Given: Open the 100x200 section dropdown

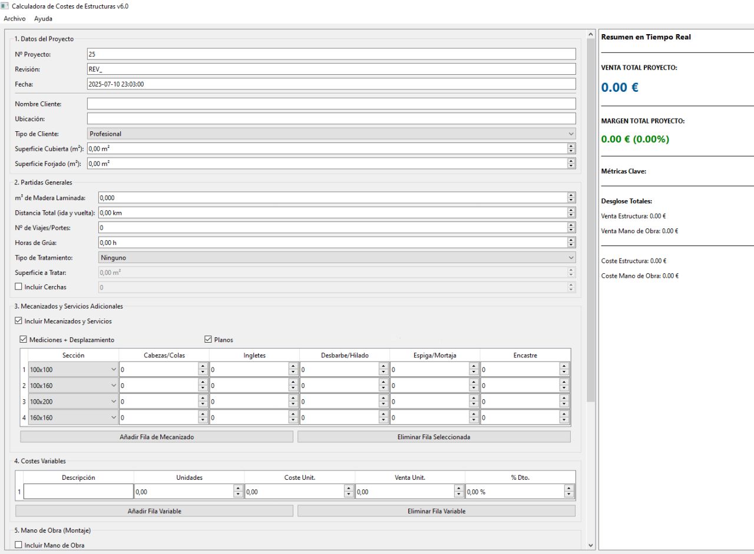Looking at the screenshot, I should 73,402.
